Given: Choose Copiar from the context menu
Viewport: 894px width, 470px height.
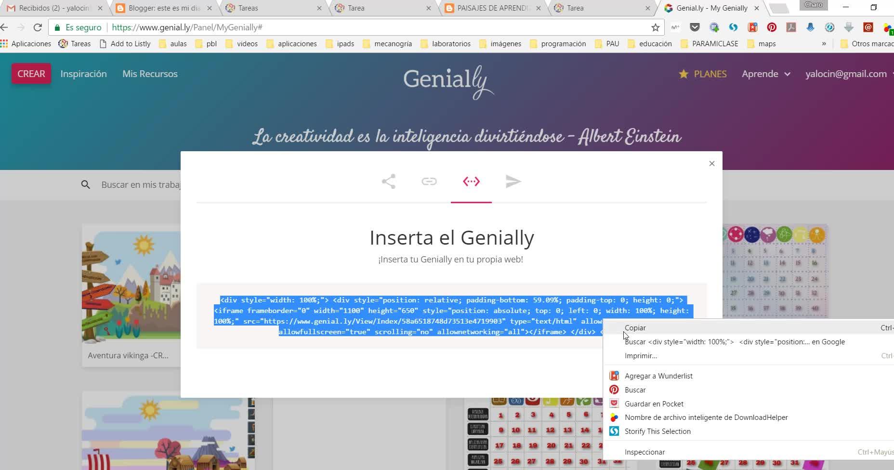Looking at the screenshot, I should pyautogui.click(x=749, y=328).
